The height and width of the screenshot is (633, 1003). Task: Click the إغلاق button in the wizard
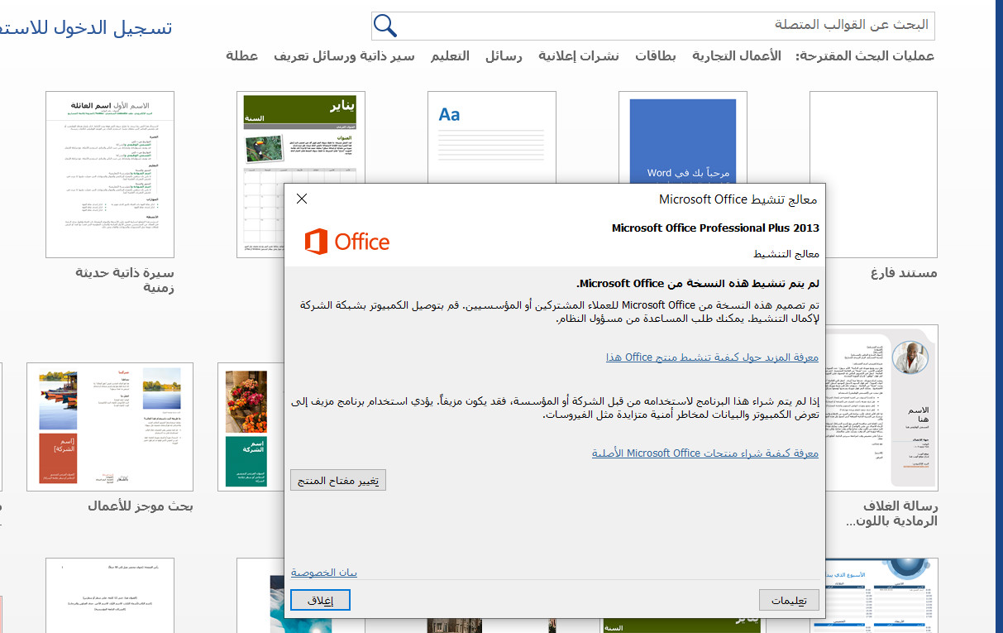(321, 601)
